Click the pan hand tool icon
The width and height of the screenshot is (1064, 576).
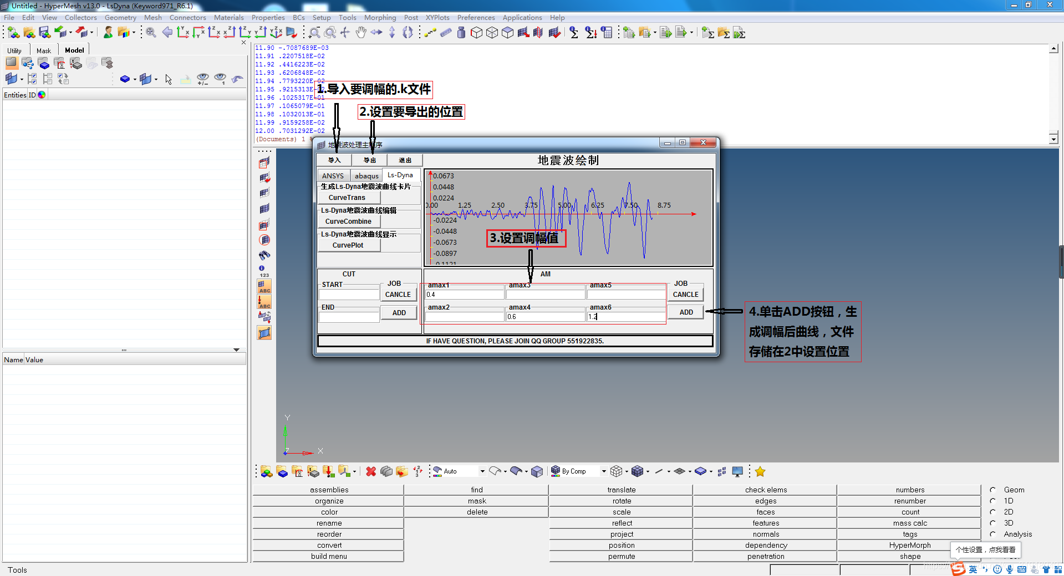pos(361,33)
